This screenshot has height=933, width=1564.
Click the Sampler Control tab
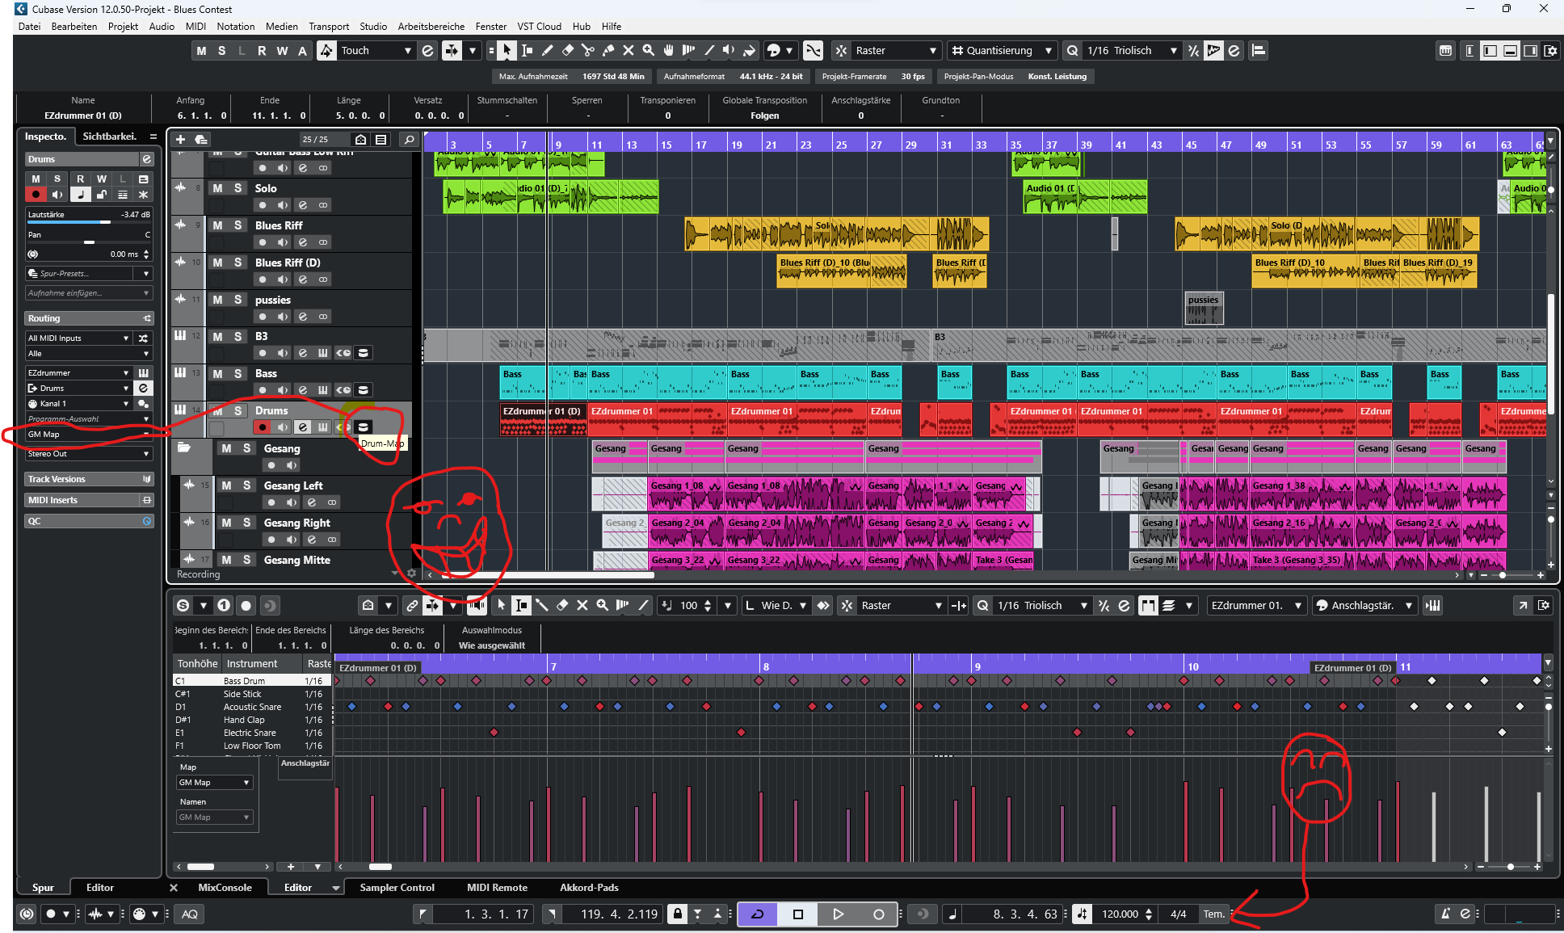point(397,887)
